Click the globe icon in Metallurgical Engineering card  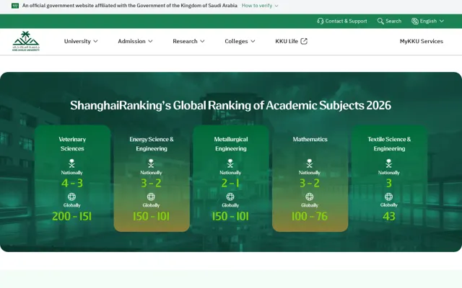230,197
